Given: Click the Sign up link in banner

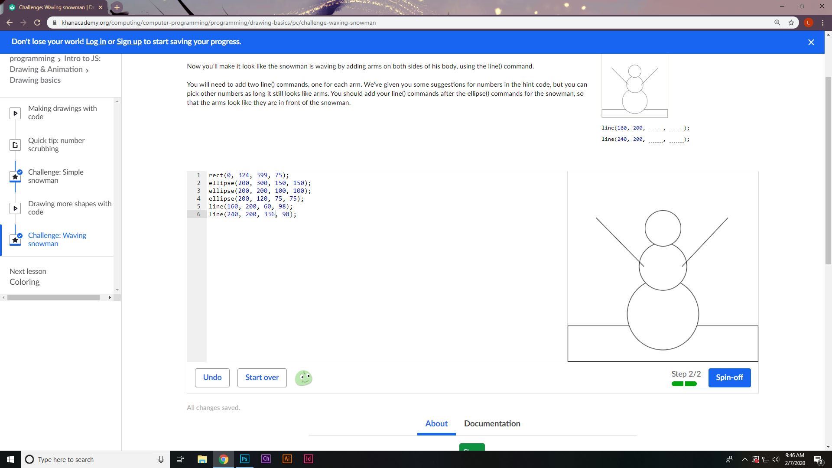Looking at the screenshot, I should 129,42.
